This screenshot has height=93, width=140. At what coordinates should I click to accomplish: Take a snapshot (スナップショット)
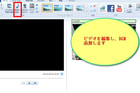coord(32,8)
